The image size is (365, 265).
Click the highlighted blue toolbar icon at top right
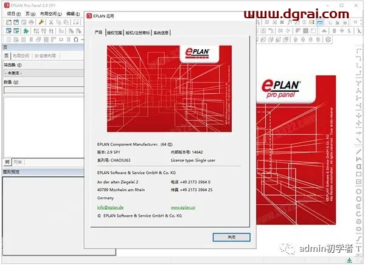click(x=319, y=22)
